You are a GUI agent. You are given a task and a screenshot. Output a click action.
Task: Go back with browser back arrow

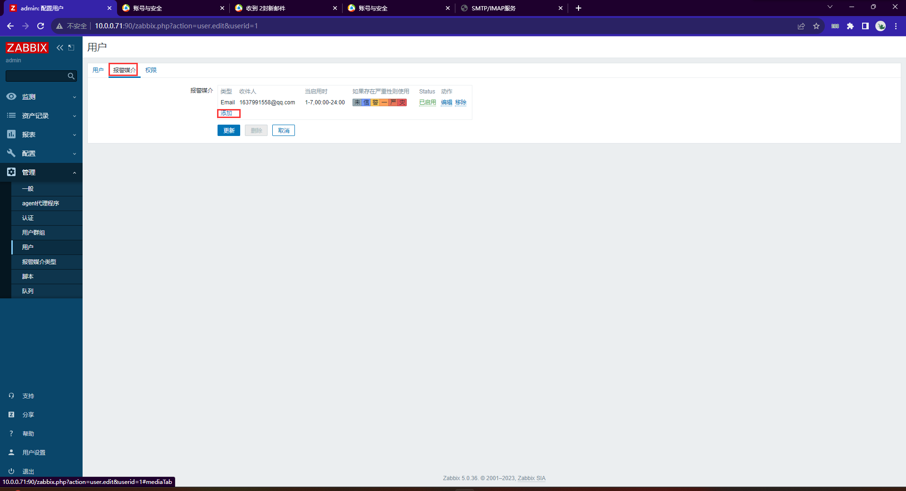pyautogui.click(x=10, y=26)
